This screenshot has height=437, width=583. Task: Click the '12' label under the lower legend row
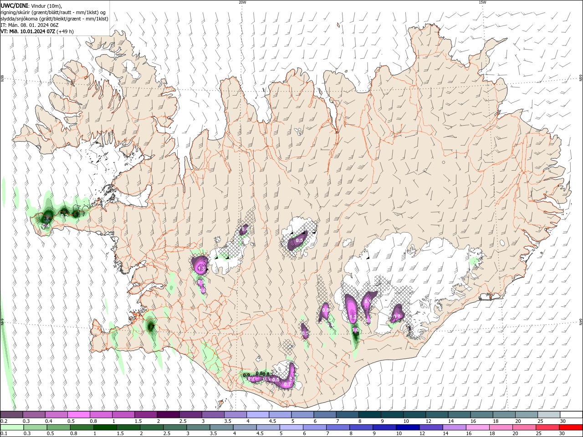pos(422,434)
